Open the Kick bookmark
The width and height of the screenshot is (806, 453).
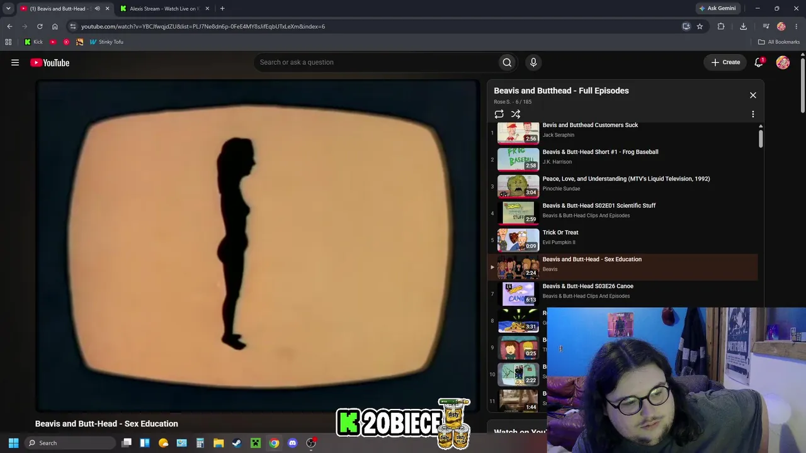pos(33,42)
